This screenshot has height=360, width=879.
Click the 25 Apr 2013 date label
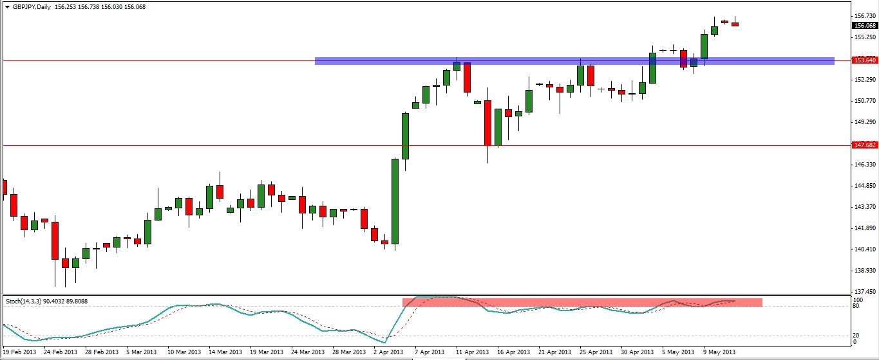[596, 352]
